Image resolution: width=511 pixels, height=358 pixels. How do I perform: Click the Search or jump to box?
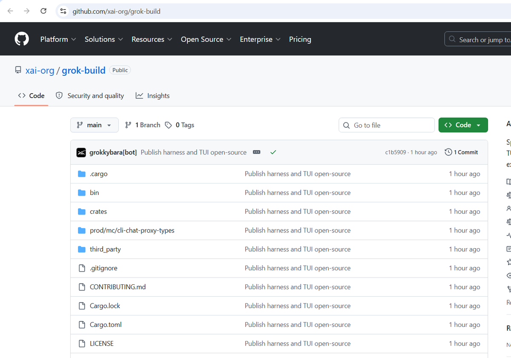pos(478,40)
